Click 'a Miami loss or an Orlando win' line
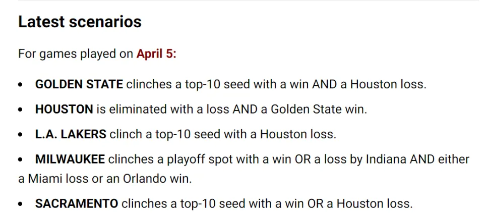The width and height of the screenshot is (484, 217). click(x=105, y=179)
